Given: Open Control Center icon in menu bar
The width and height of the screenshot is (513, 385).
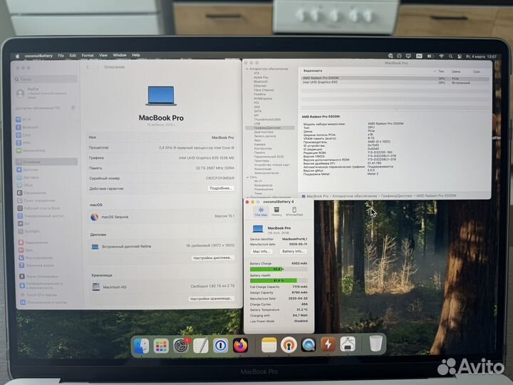Looking at the screenshot, I should click(x=460, y=56).
